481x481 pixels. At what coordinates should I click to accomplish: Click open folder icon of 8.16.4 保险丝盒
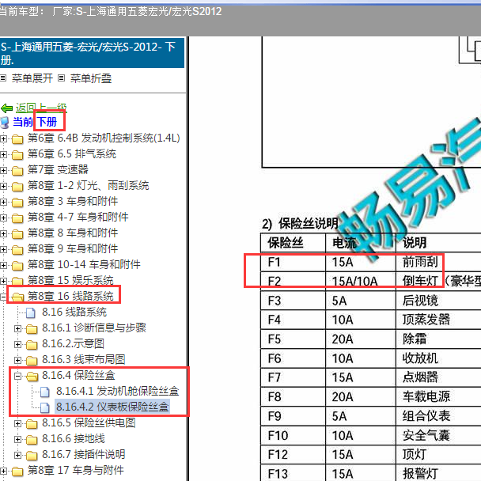point(32,376)
